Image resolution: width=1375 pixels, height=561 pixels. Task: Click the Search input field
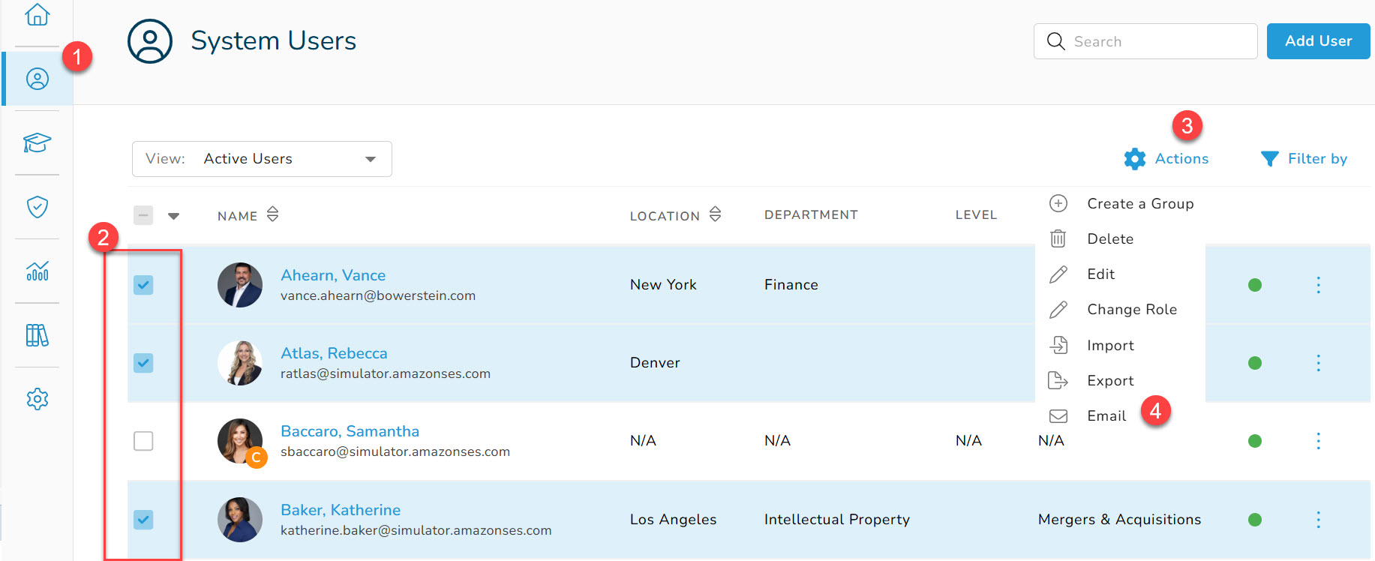click(1145, 41)
